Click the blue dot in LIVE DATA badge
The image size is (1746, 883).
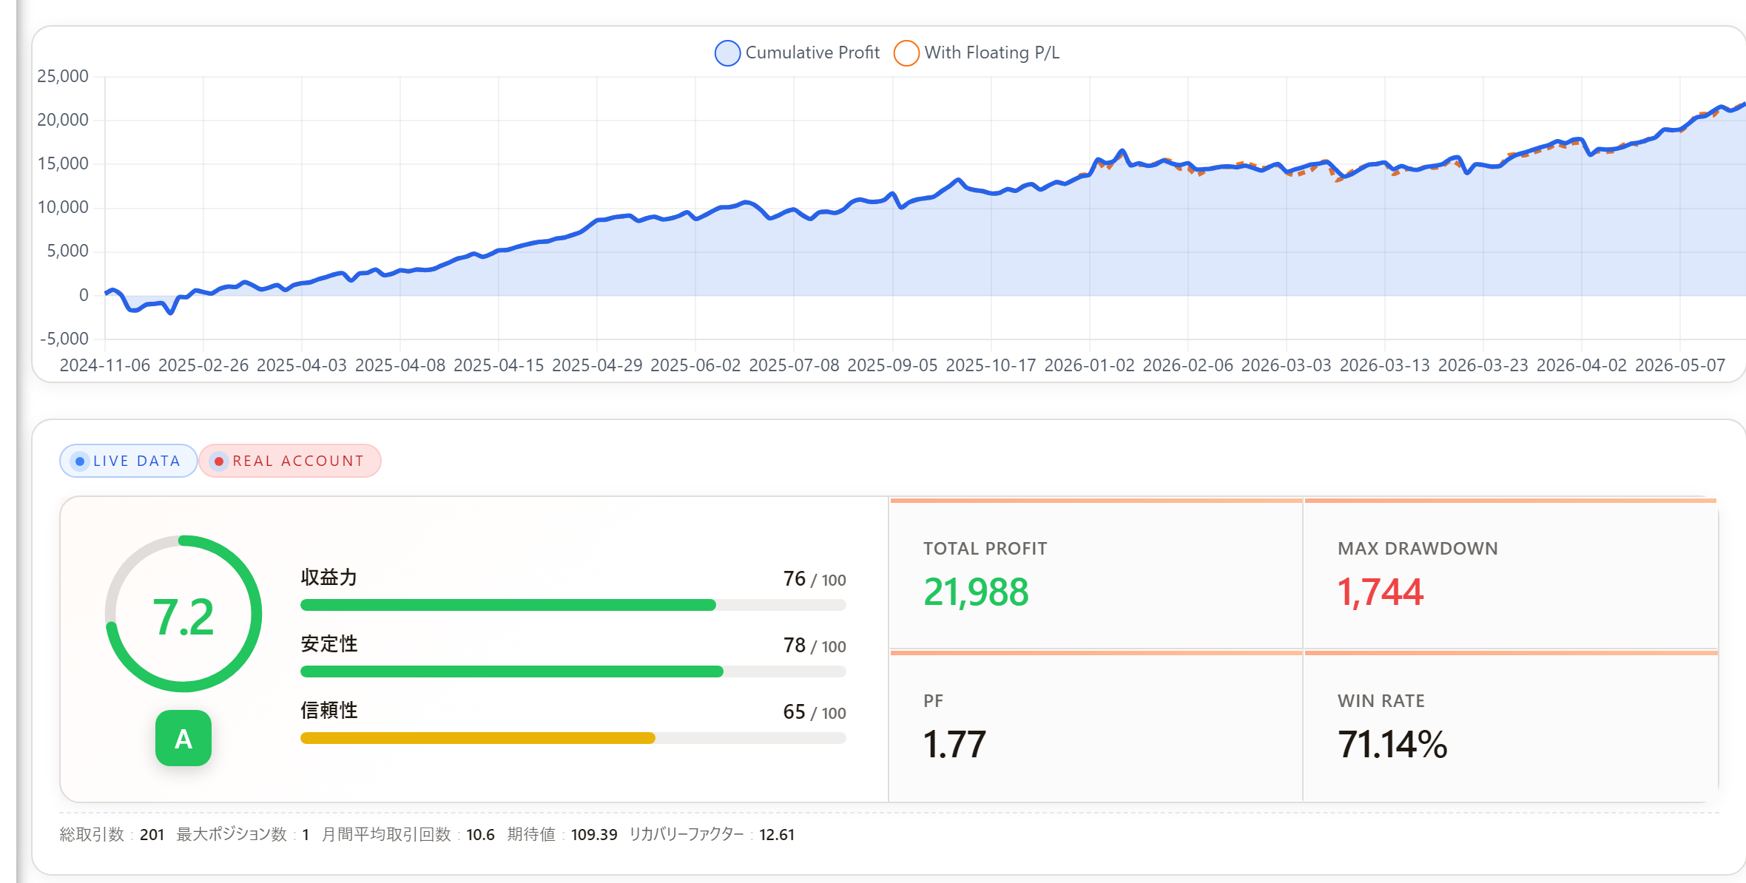pos(80,461)
